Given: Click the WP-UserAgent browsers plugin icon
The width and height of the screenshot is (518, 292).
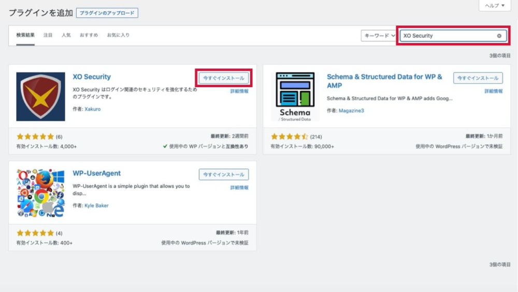Looking at the screenshot, I should (x=40, y=193).
